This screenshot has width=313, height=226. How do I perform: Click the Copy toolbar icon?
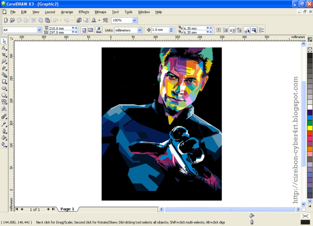pos(41,20)
